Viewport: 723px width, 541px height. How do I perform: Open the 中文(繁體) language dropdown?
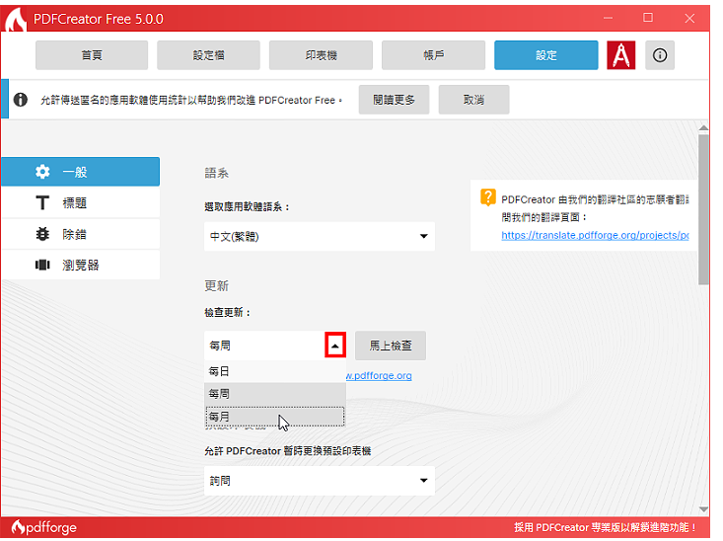[319, 236]
